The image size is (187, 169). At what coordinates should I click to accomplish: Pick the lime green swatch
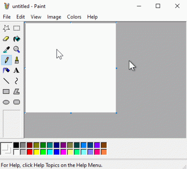(43, 152)
